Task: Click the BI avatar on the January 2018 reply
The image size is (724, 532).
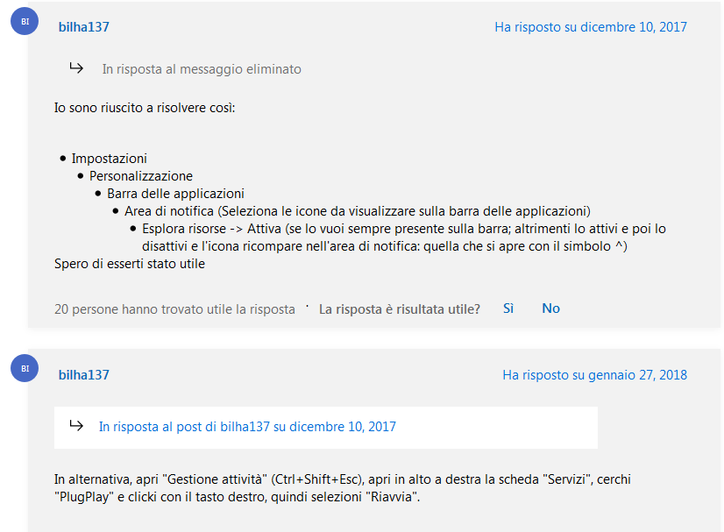Action: [x=25, y=368]
